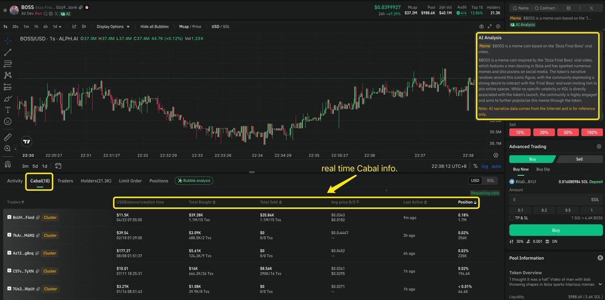This screenshot has height=300, width=605.
Task: Copy the GUy9...bonk contract address
Action: [x=81, y=8]
